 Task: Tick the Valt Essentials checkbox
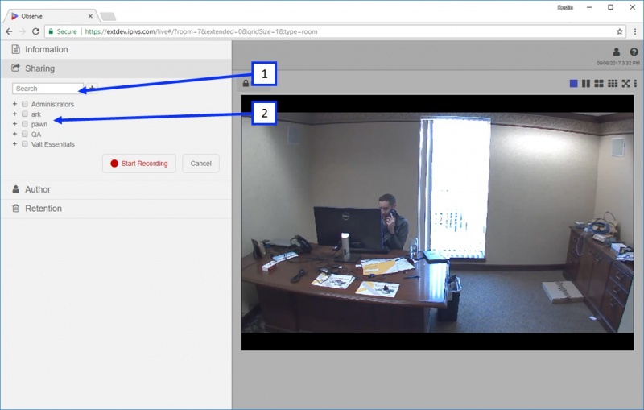point(25,144)
